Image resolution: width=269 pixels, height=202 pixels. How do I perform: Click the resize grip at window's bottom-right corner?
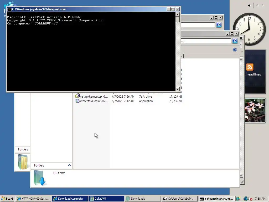(x=242, y=182)
